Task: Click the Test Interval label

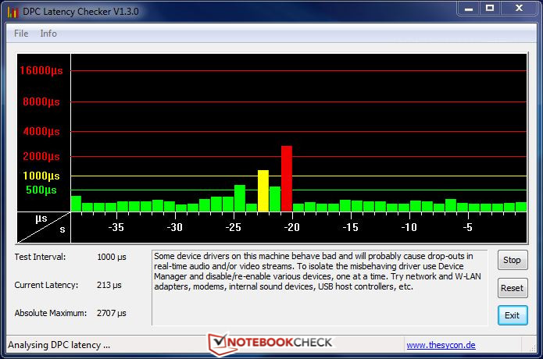Action: pos(40,257)
